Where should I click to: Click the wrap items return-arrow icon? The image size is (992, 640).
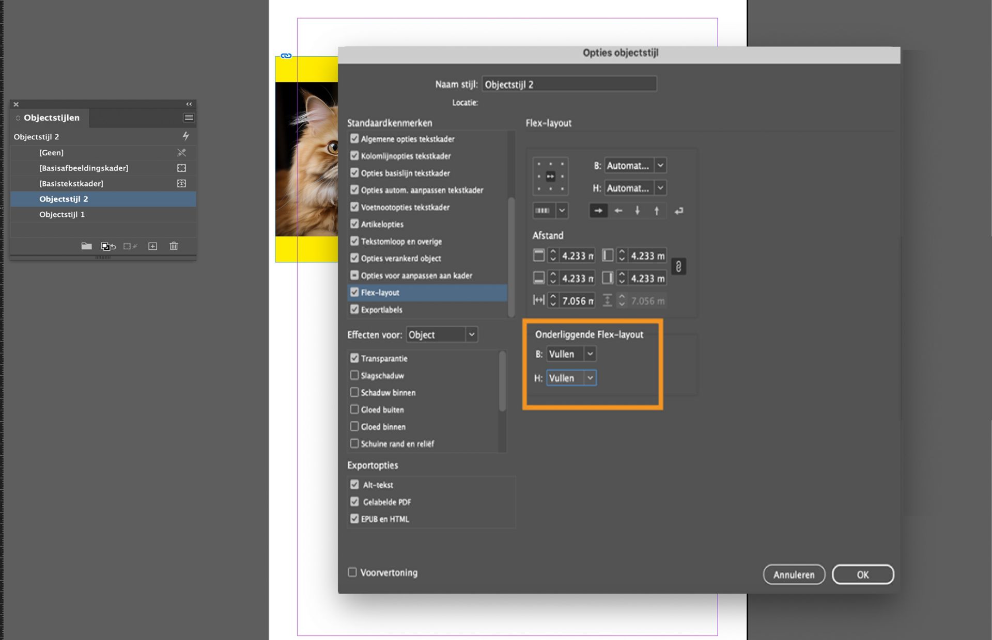coord(679,211)
